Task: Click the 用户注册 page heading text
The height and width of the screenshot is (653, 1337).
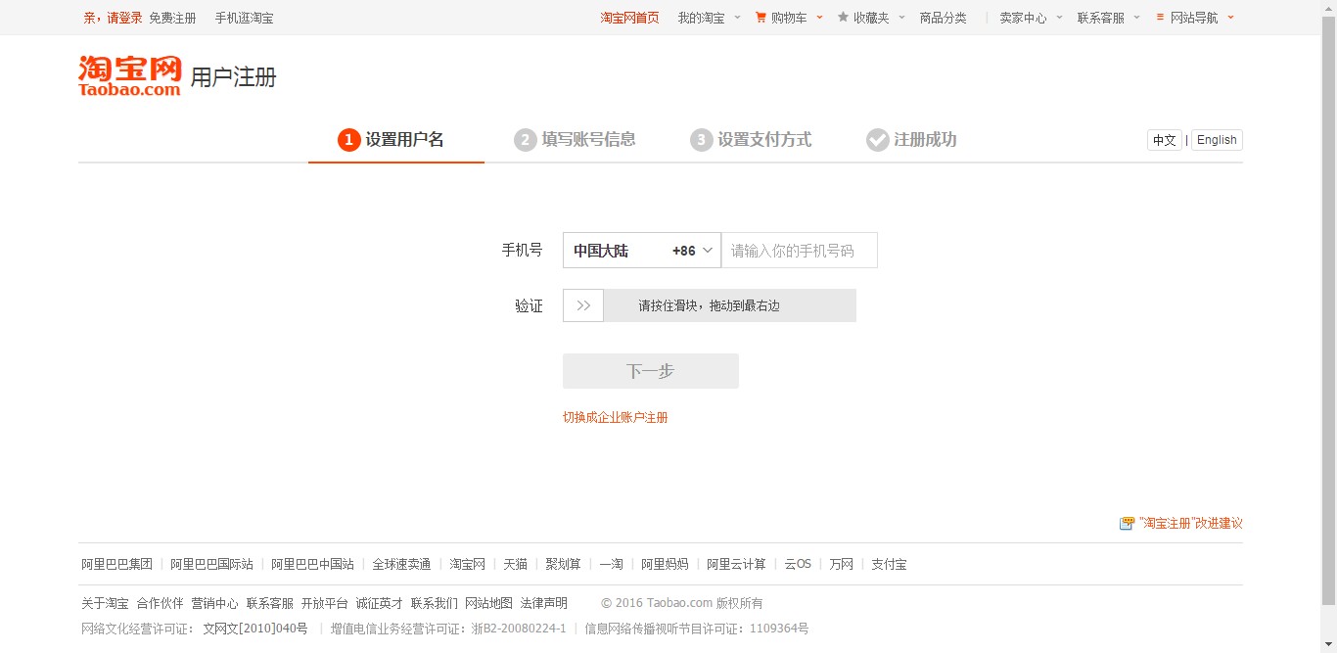Action: tap(233, 77)
